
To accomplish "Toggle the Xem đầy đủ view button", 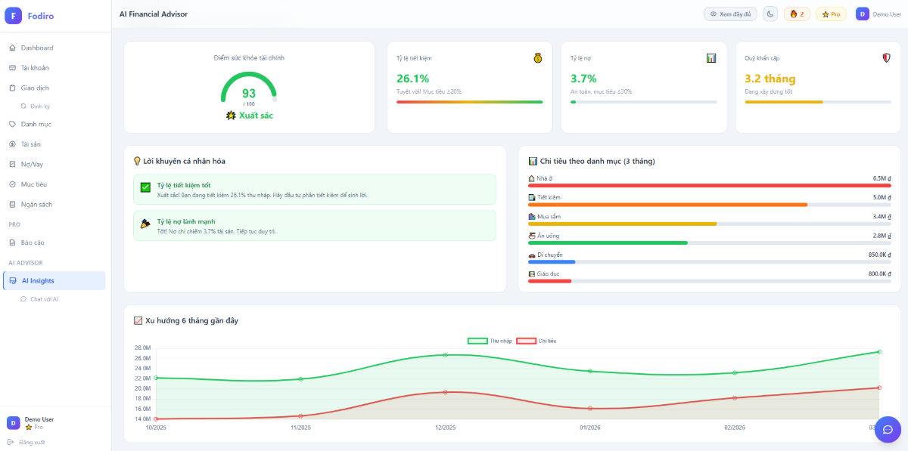I will click(730, 14).
